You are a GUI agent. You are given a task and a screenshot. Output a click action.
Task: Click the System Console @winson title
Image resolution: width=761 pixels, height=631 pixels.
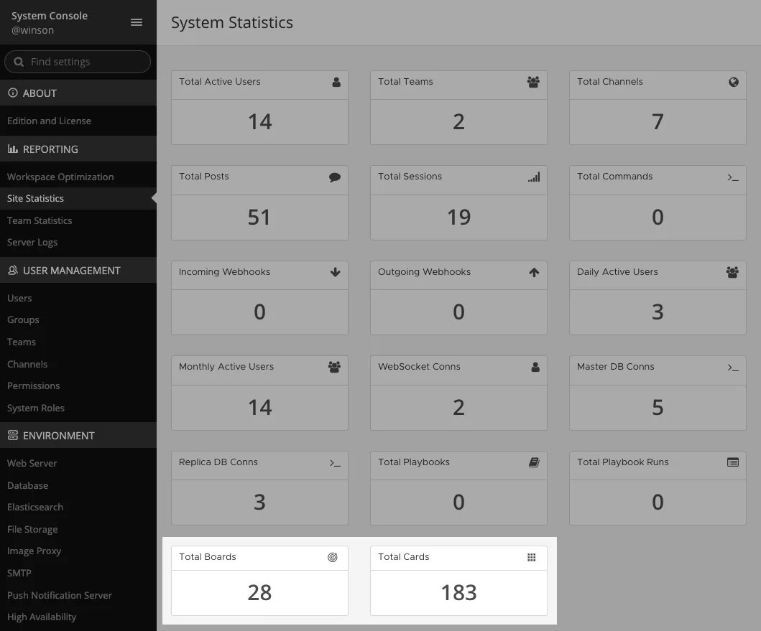50,23
